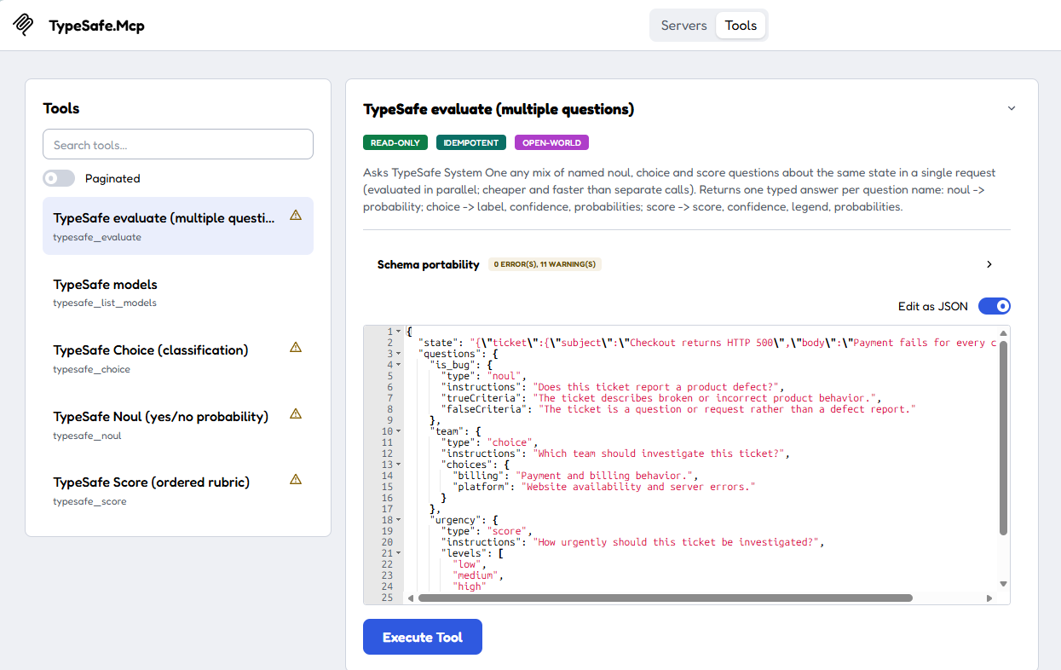
Task: Fold the urgency block at line 18
Action: click(x=399, y=520)
